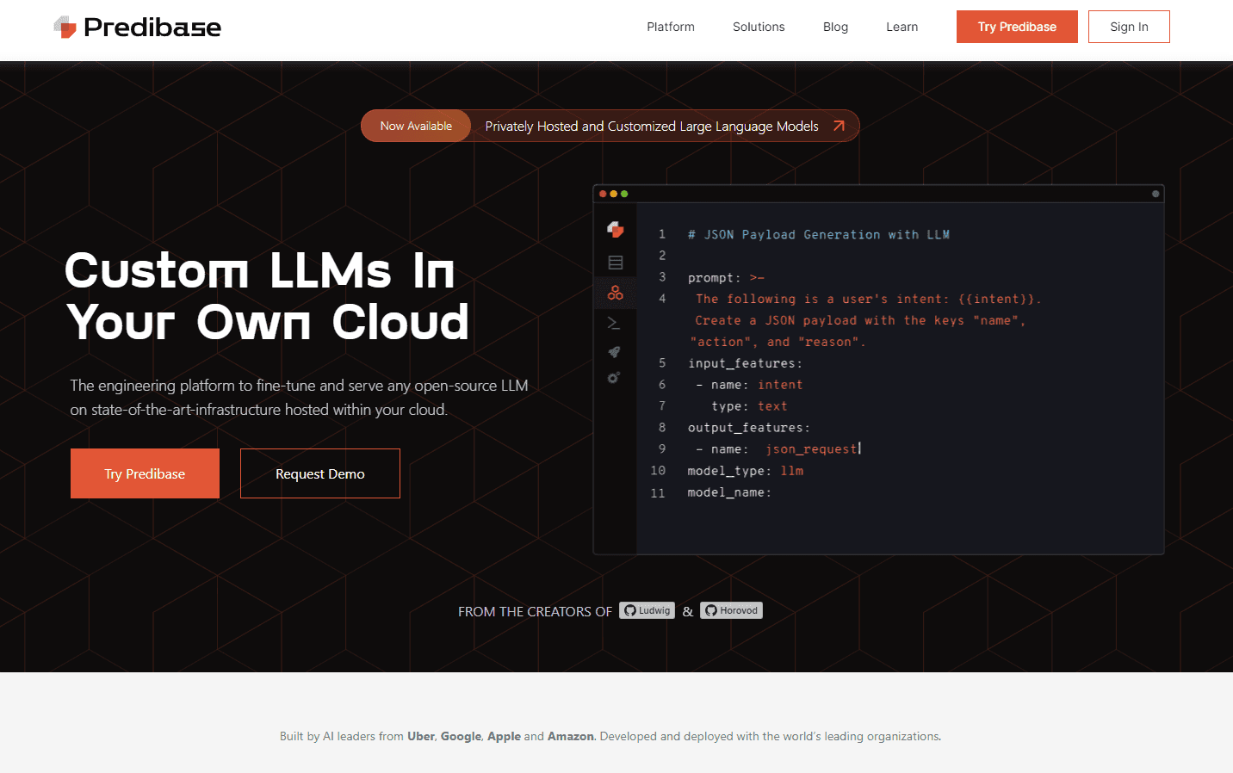Click the '"action", and "reason".' code line
This screenshot has width=1233, height=773.
click(x=778, y=342)
